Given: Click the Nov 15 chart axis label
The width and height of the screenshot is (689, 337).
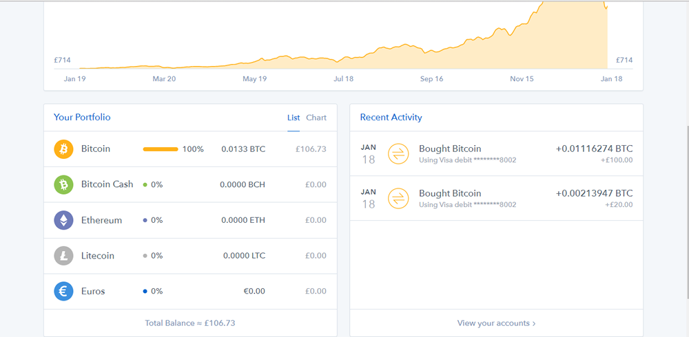Looking at the screenshot, I should (x=522, y=79).
